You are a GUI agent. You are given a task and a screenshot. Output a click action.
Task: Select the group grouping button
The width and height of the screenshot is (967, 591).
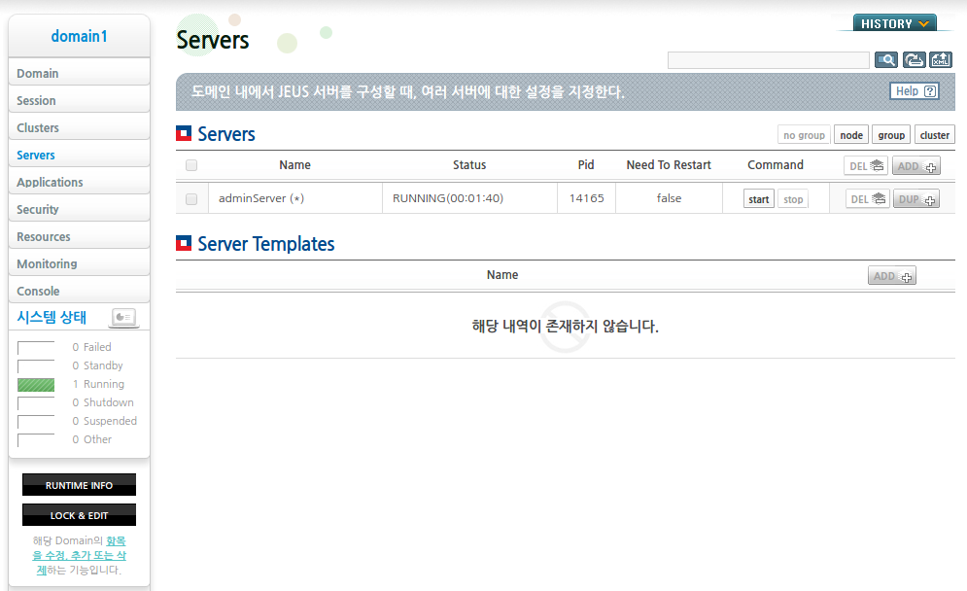coord(891,135)
